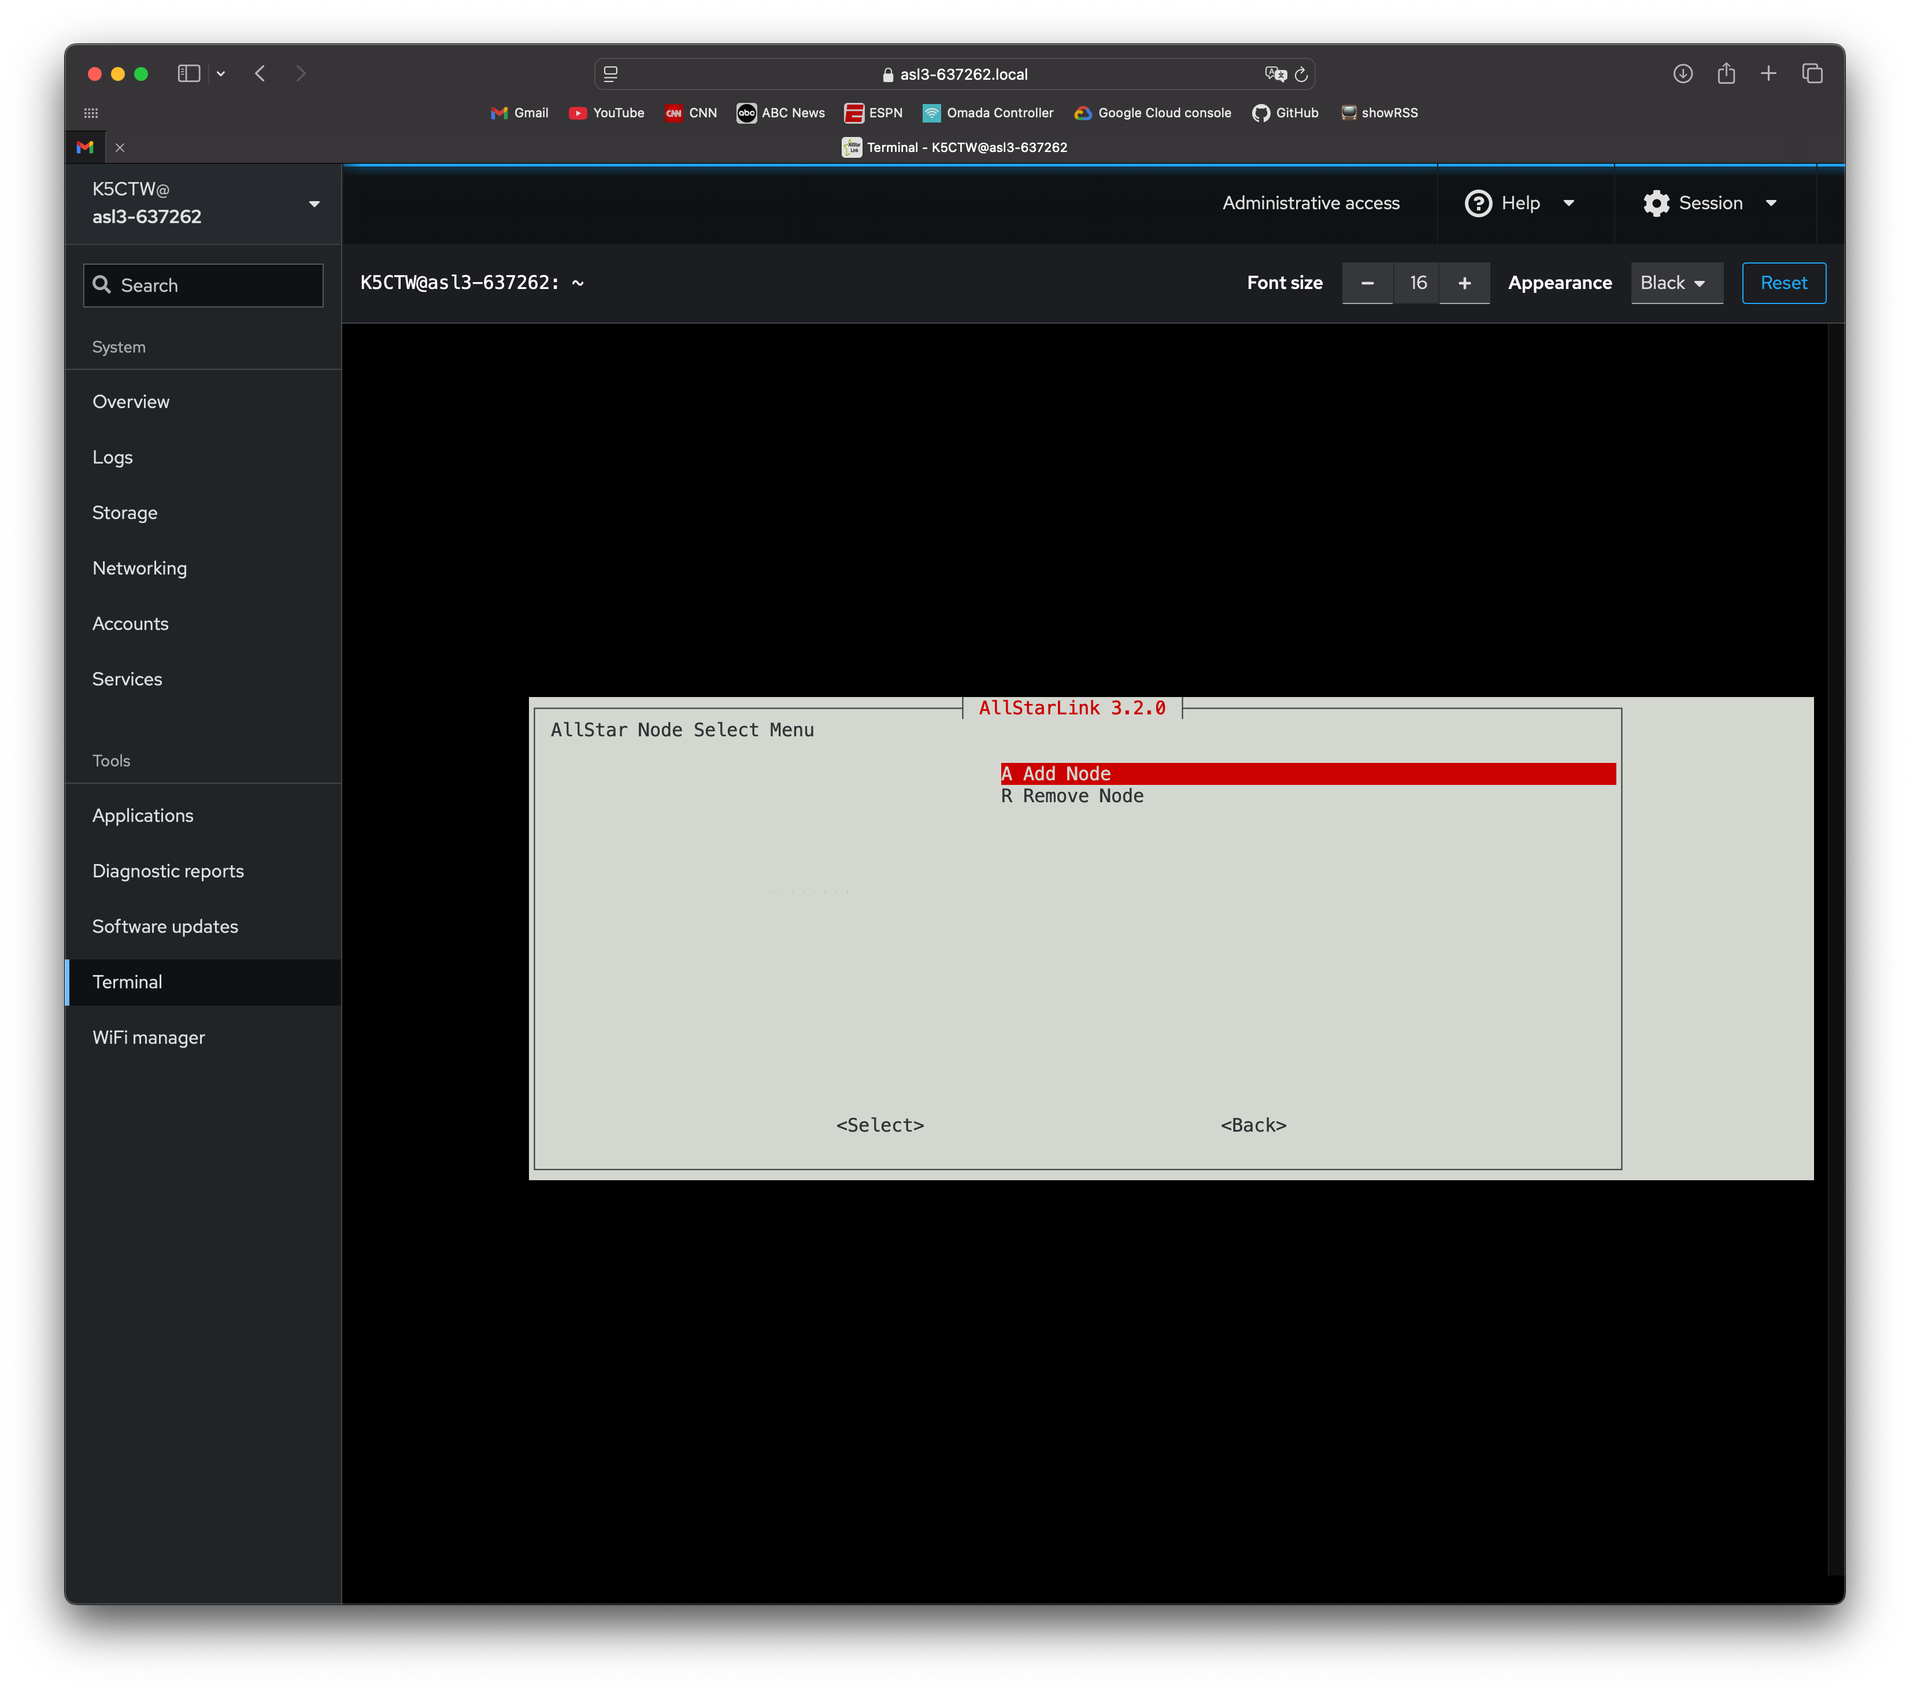
Task: Open the GitHub bookmark
Action: click(x=1285, y=113)
